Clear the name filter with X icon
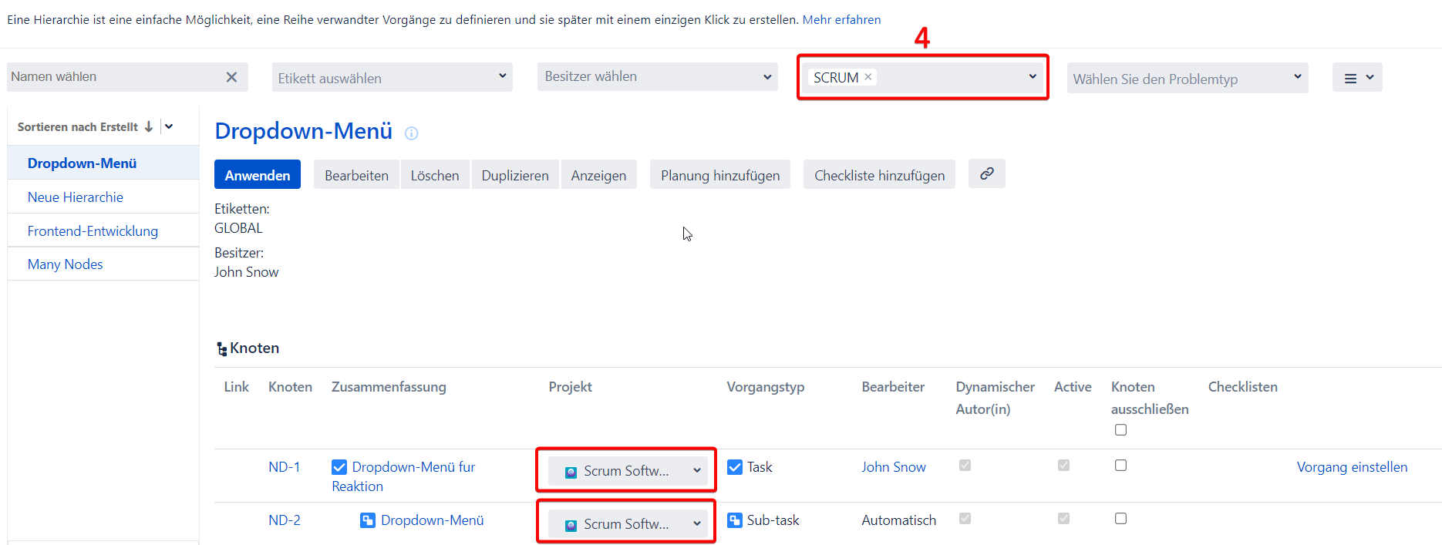Image resolution: width=1442 pixels, height=545 pixels. click(231, 77)
